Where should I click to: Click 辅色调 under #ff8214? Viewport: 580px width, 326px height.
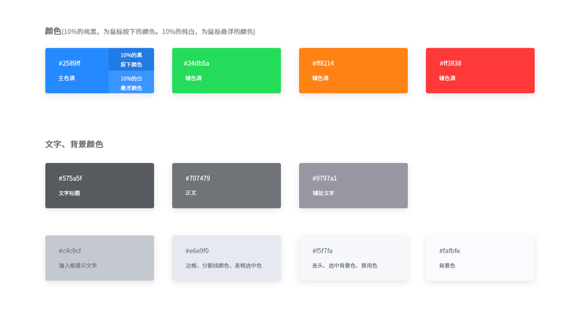coord(320,78)
